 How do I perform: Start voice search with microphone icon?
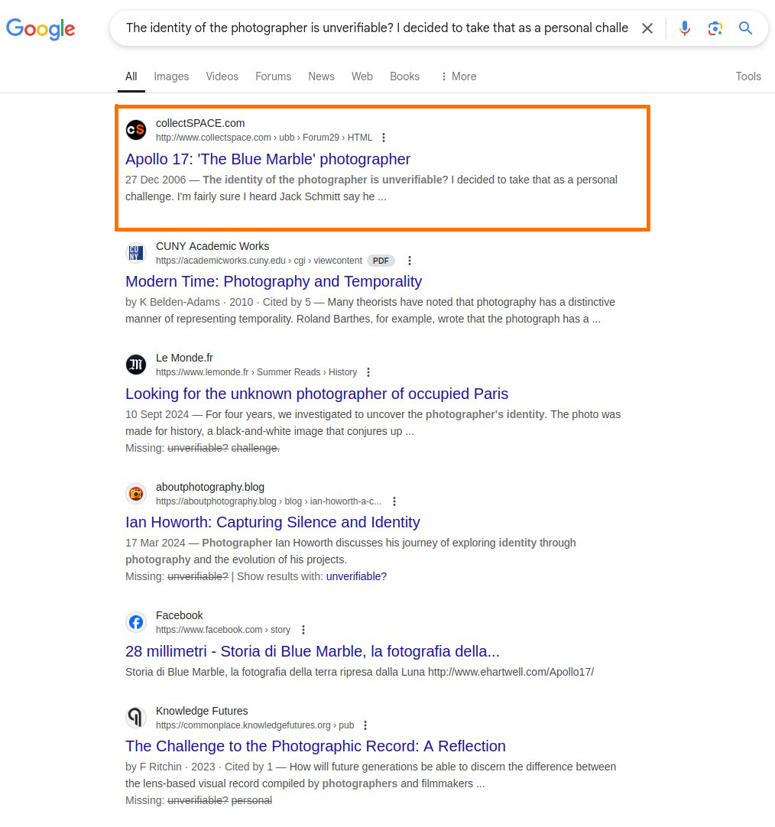pos(684,28)
